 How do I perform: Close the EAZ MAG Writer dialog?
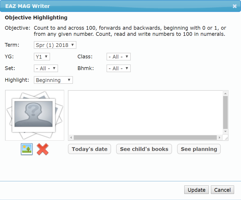point(234,6)
